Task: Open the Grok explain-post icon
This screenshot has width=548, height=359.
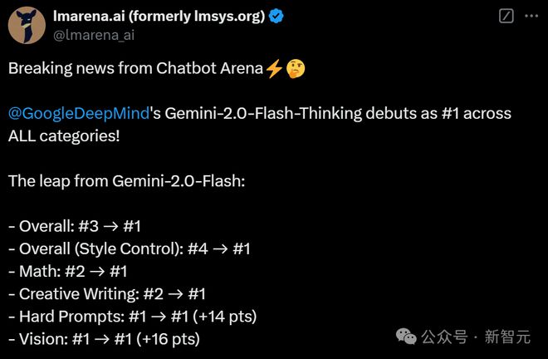Action: pyautogui.click(x=506, y=16)
